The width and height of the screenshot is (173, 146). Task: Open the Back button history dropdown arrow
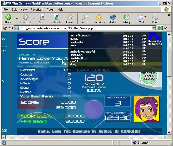[17, 19]
